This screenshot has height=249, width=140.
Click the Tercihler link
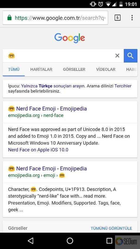pos(123,86)
